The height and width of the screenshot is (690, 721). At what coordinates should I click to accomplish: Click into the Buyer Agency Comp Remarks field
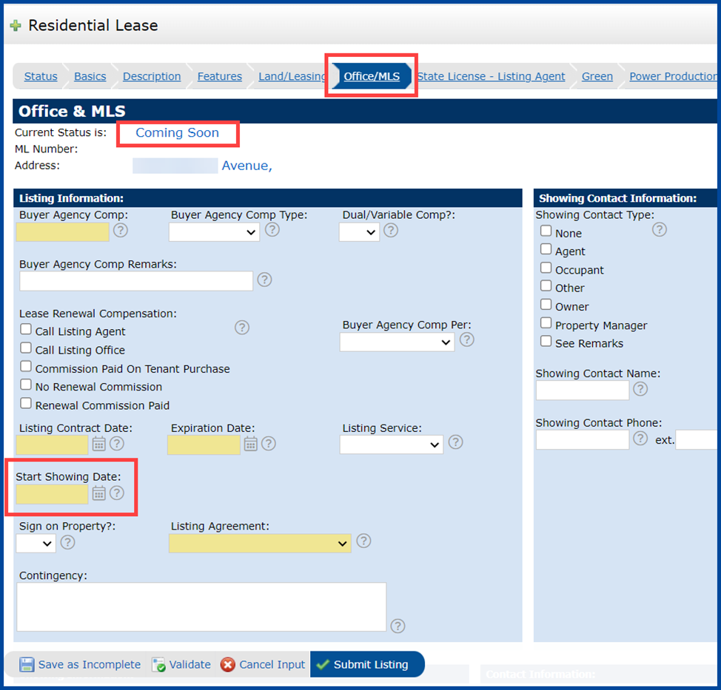point(136,281)
